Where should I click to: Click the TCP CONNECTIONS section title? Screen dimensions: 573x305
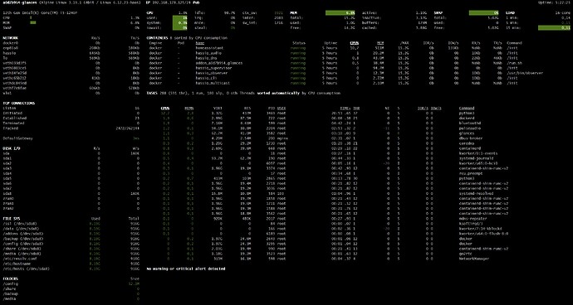tap(18, 103)
